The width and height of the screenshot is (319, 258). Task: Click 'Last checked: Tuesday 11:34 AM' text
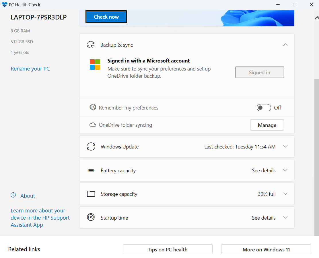(240, 146)
